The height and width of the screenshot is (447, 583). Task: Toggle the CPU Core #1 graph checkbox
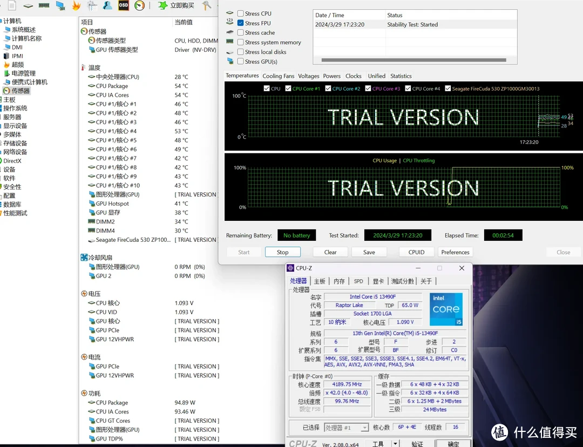click(288, 89)
